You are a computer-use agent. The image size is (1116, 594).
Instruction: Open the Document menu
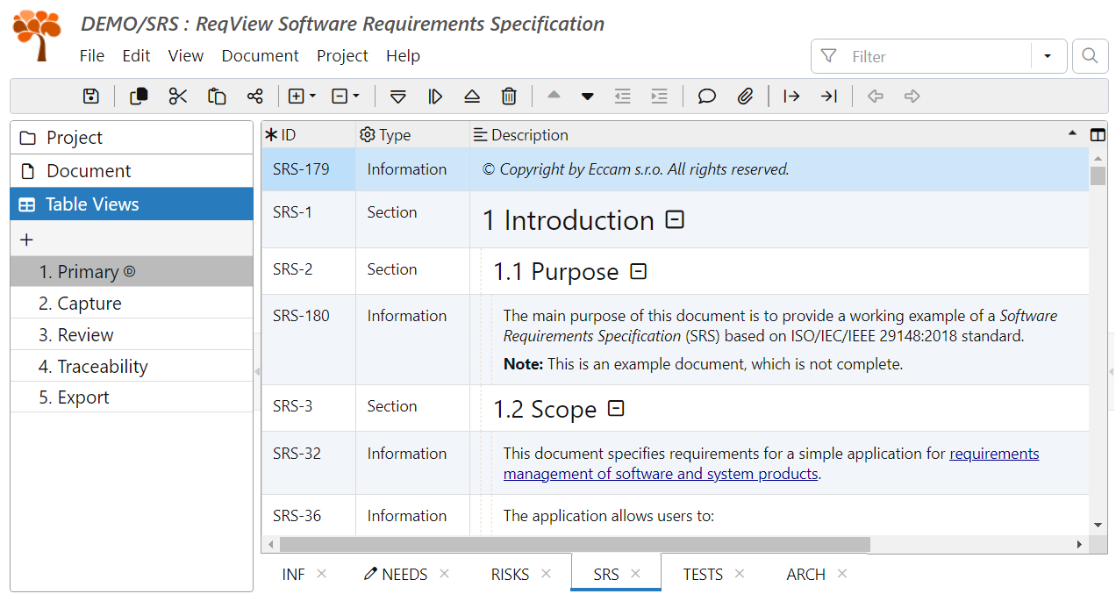(260, 55)
